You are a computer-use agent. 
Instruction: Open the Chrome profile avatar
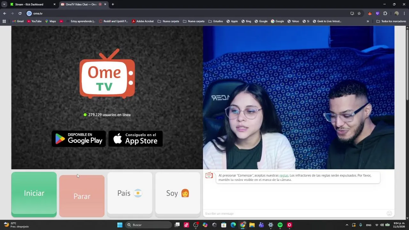pos(397,13)
